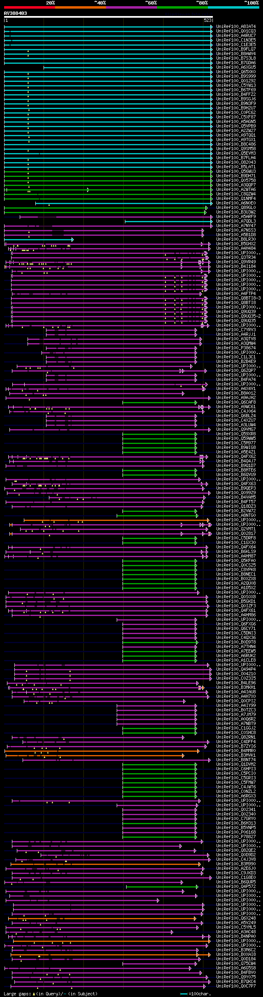Click the hit label UniRef100_Q1DVM2

pyautogui.click(x=236, y=765)
